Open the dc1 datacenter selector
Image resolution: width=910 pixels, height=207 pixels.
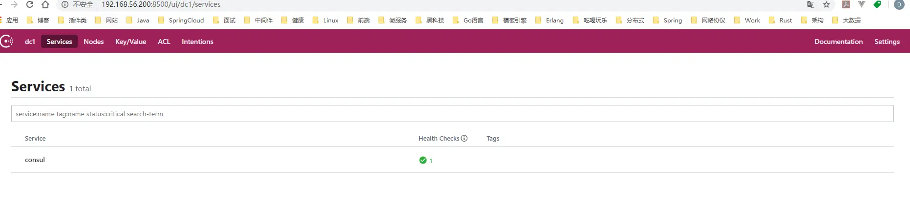(x=30, y=41)
